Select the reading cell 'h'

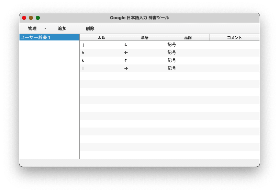click(101, 52)
